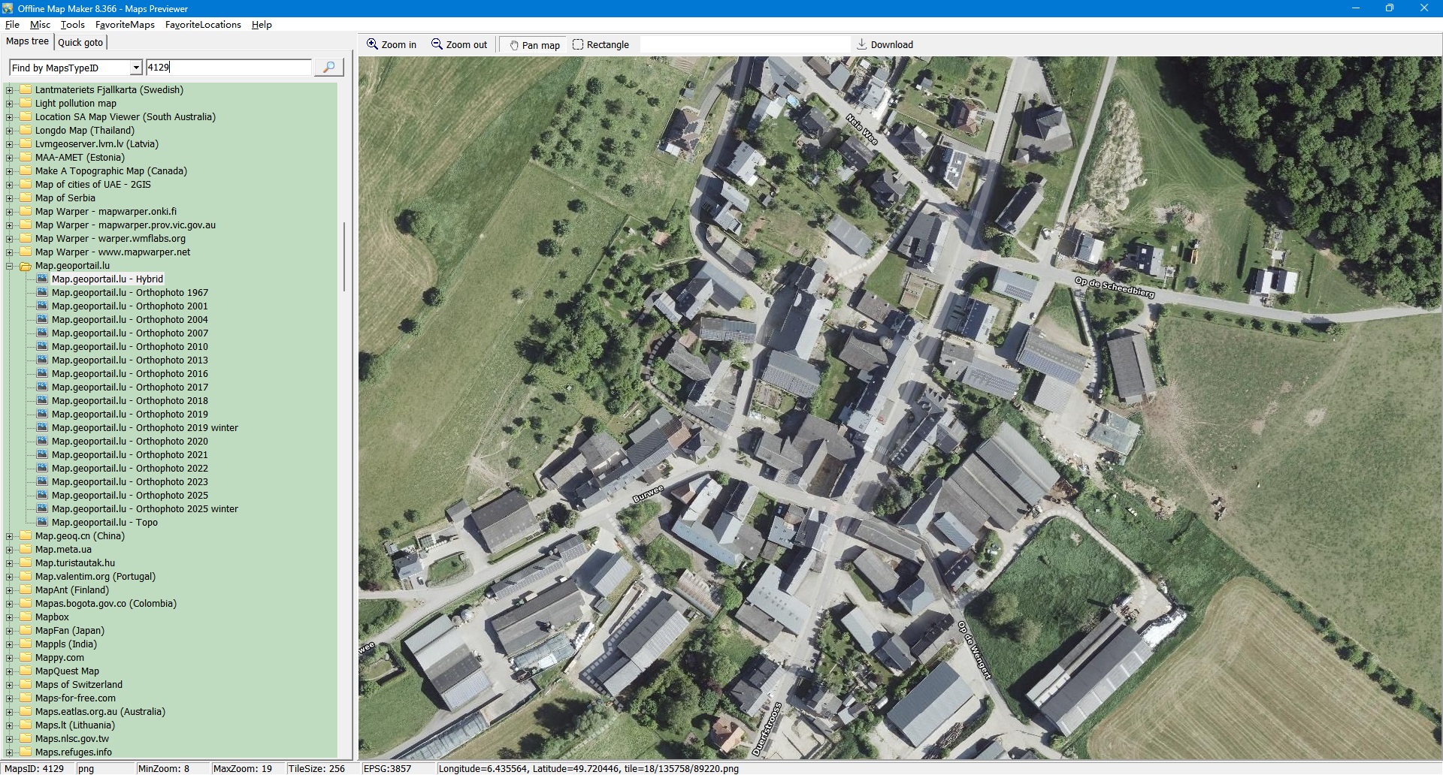1443x775 pixels.
Task: Expand the Mapbox folder node
Action: [x=10, y=617]
